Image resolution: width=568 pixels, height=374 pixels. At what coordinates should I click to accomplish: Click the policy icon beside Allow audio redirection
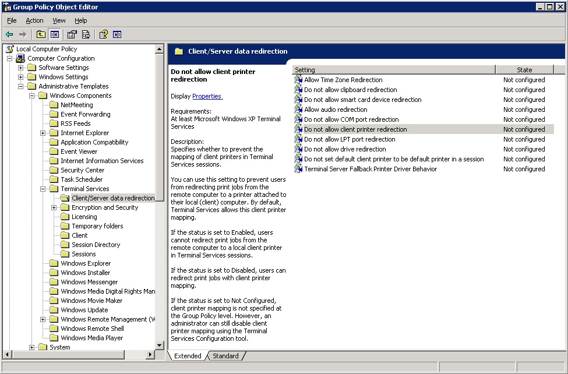click(x=298, y=110)
